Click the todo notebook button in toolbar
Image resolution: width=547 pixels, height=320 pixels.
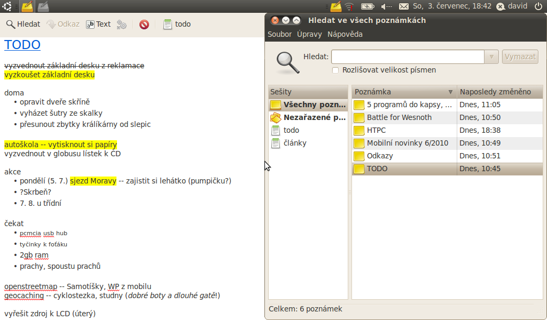(x=177, y=24)
